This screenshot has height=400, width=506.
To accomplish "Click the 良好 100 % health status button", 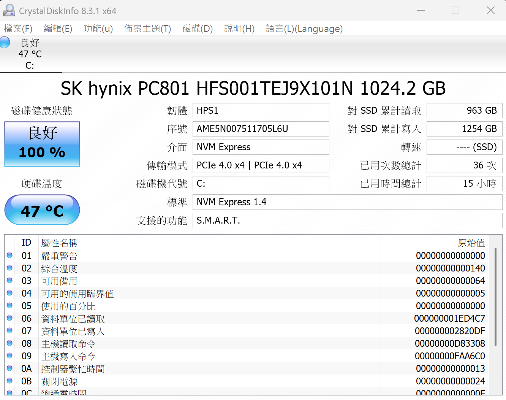I will pos(42,144).
